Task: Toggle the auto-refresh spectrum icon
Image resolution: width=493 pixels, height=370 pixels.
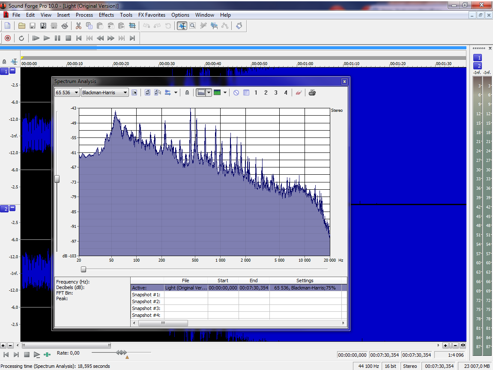Action: (158, 92)
